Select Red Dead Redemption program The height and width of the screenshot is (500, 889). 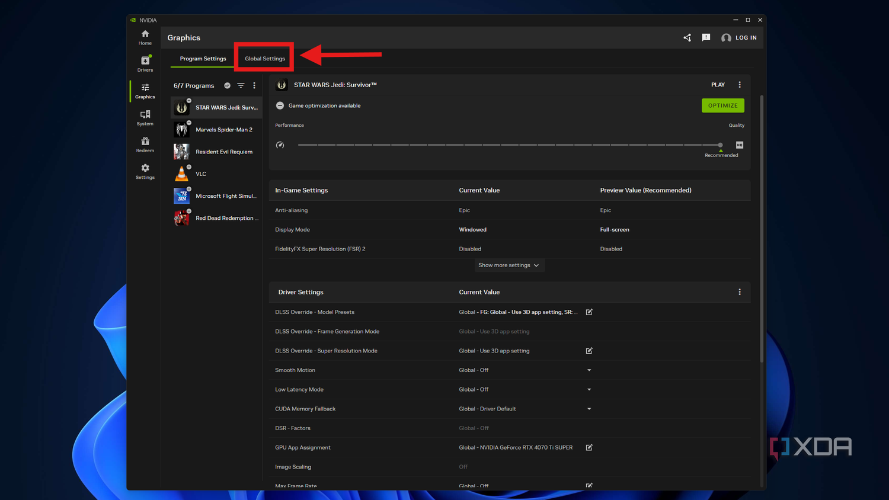coord(216,218)
